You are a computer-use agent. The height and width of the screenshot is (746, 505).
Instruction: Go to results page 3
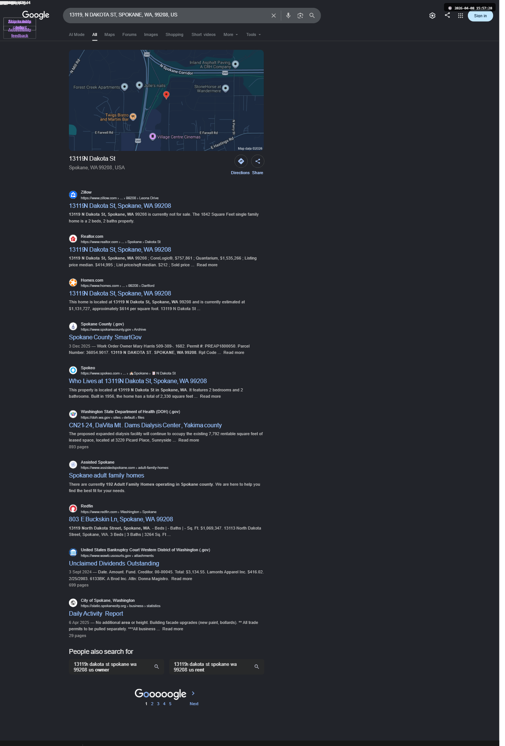coord(158,704)
